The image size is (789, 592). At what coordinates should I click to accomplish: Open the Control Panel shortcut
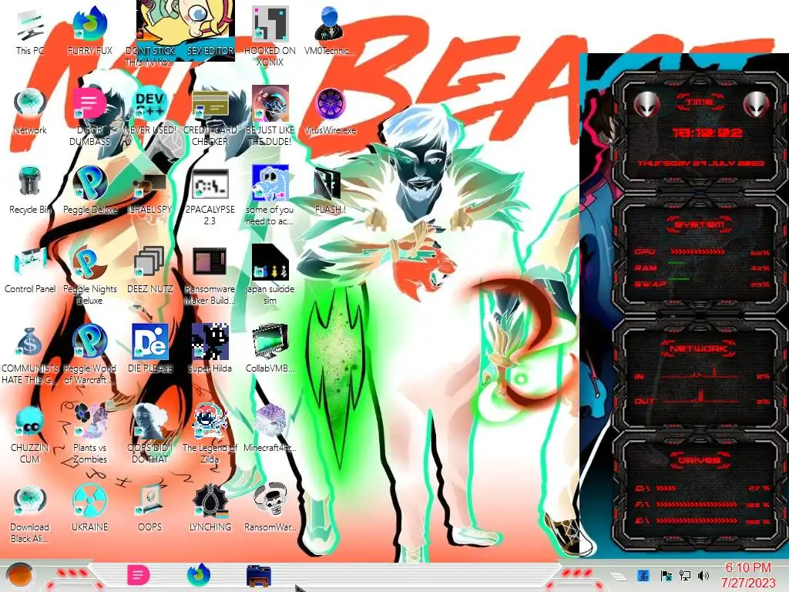[30, 270]
